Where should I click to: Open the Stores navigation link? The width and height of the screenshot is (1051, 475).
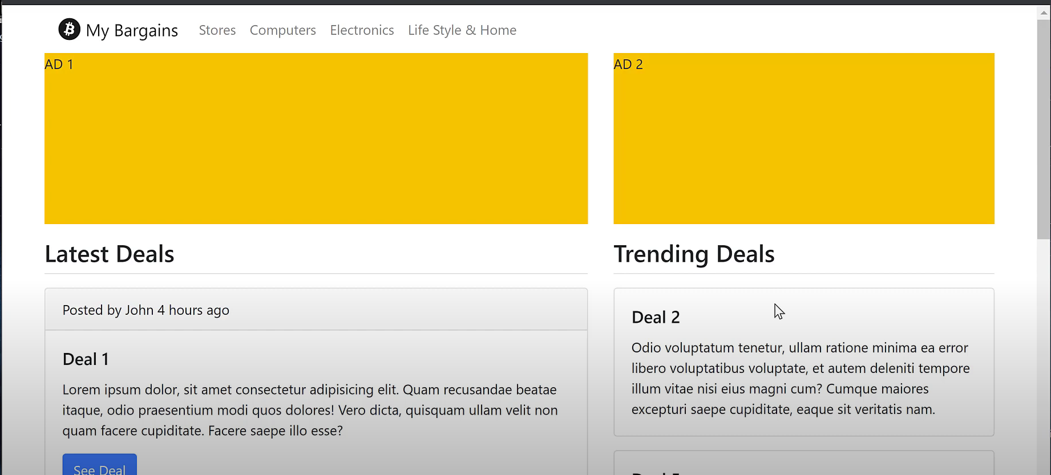coord(217,30)
